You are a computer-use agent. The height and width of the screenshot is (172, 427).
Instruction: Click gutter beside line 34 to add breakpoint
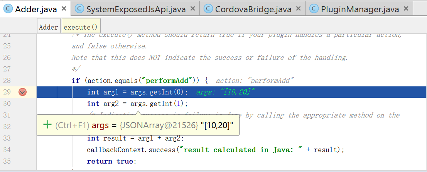23,150
